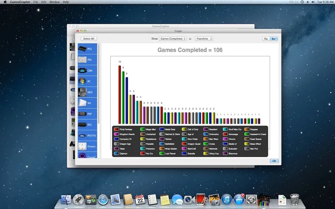Click the Virtua Cop legend entry
This screenshot has width=335, height=209.
(211, 153)
